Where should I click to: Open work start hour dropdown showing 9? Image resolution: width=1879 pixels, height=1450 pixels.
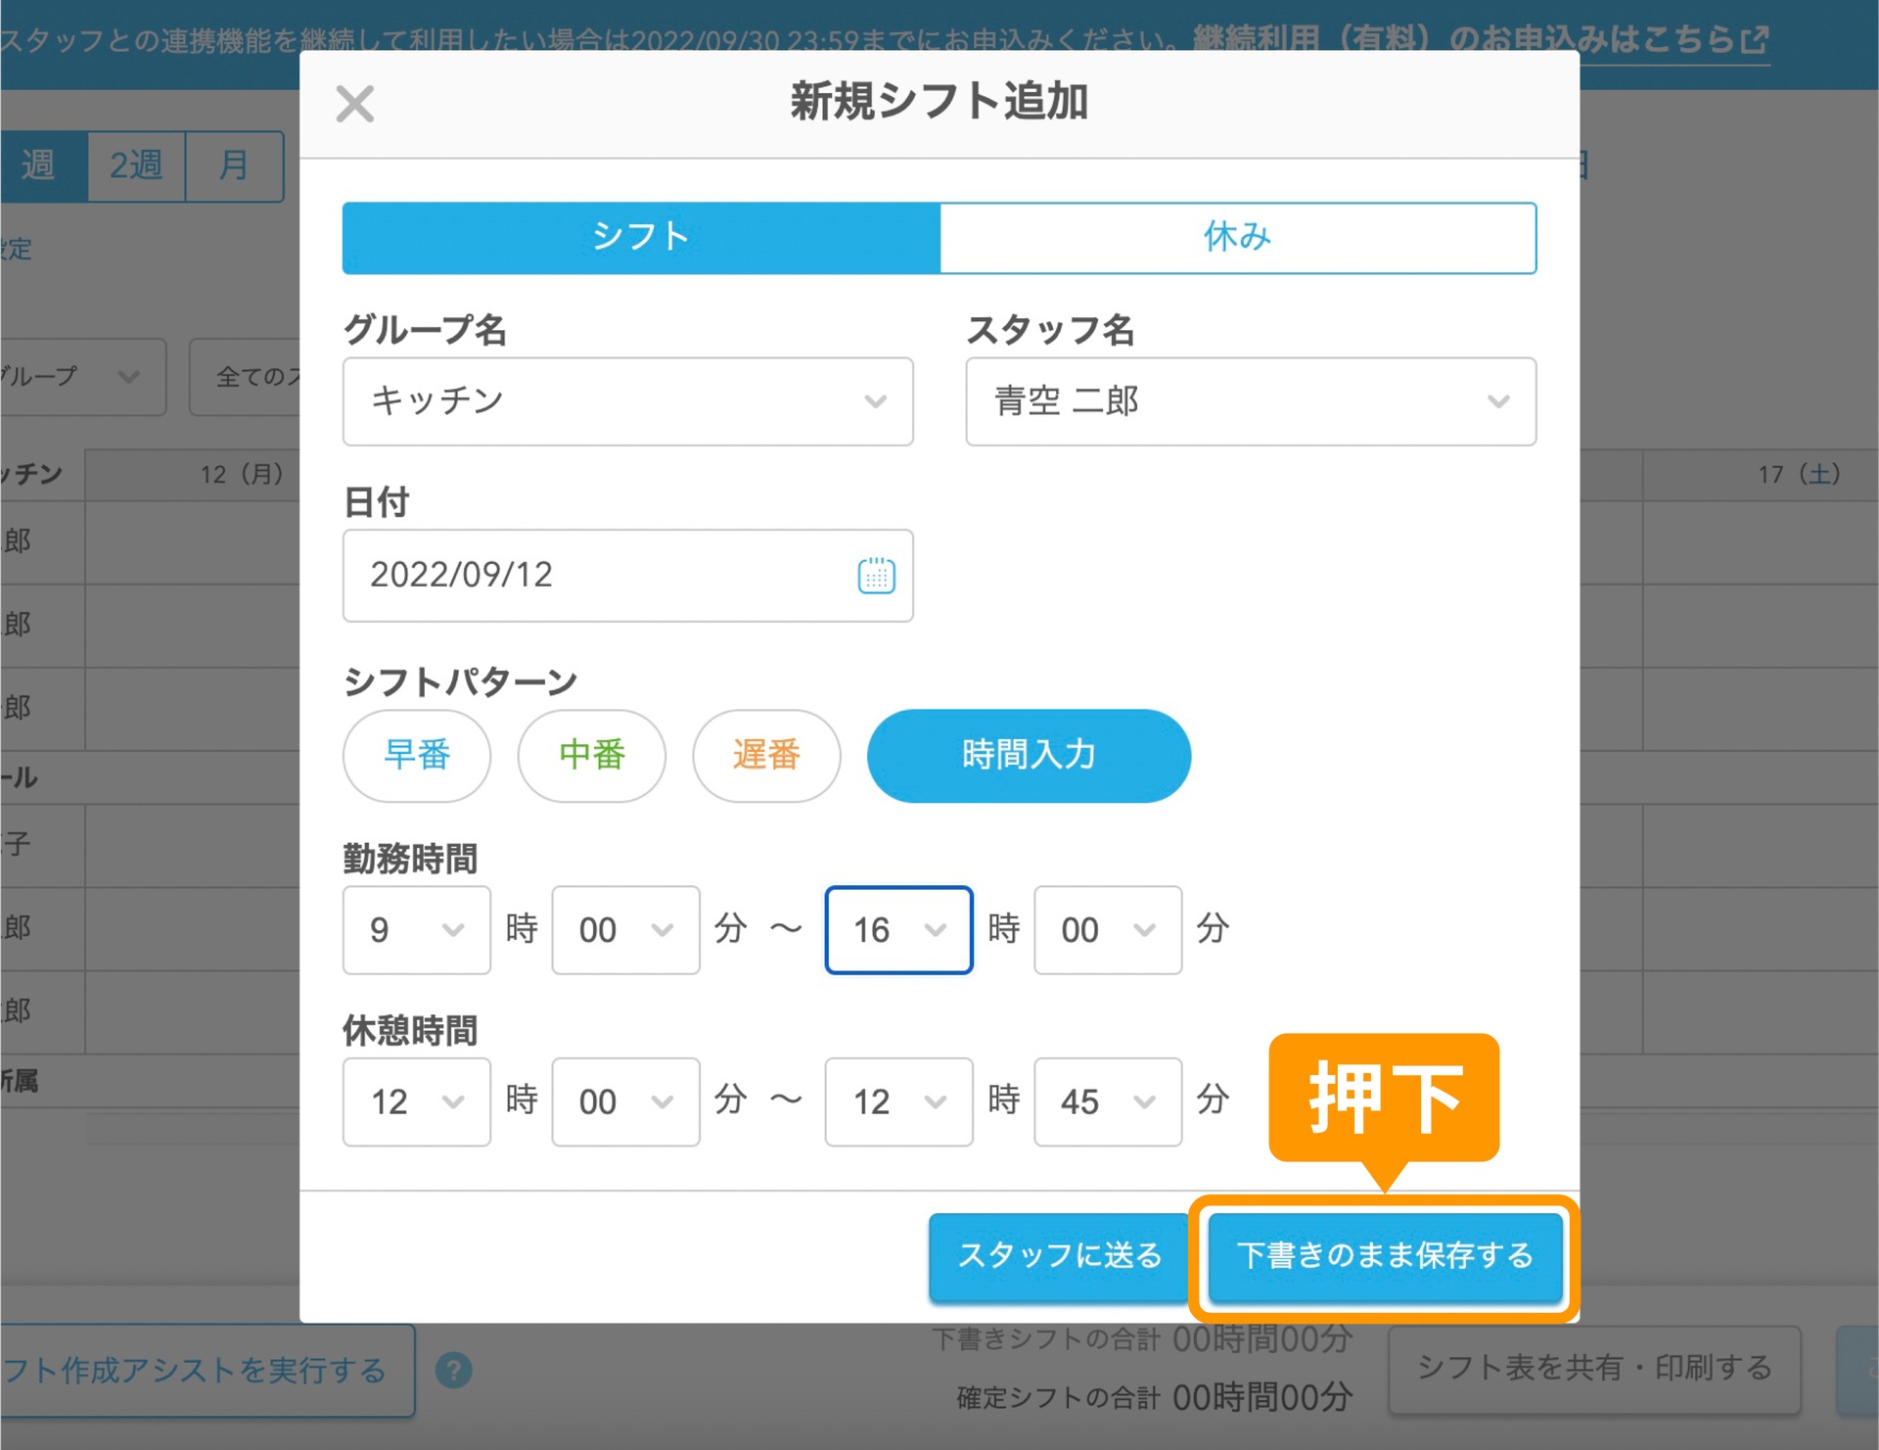[x=416, y=930]
